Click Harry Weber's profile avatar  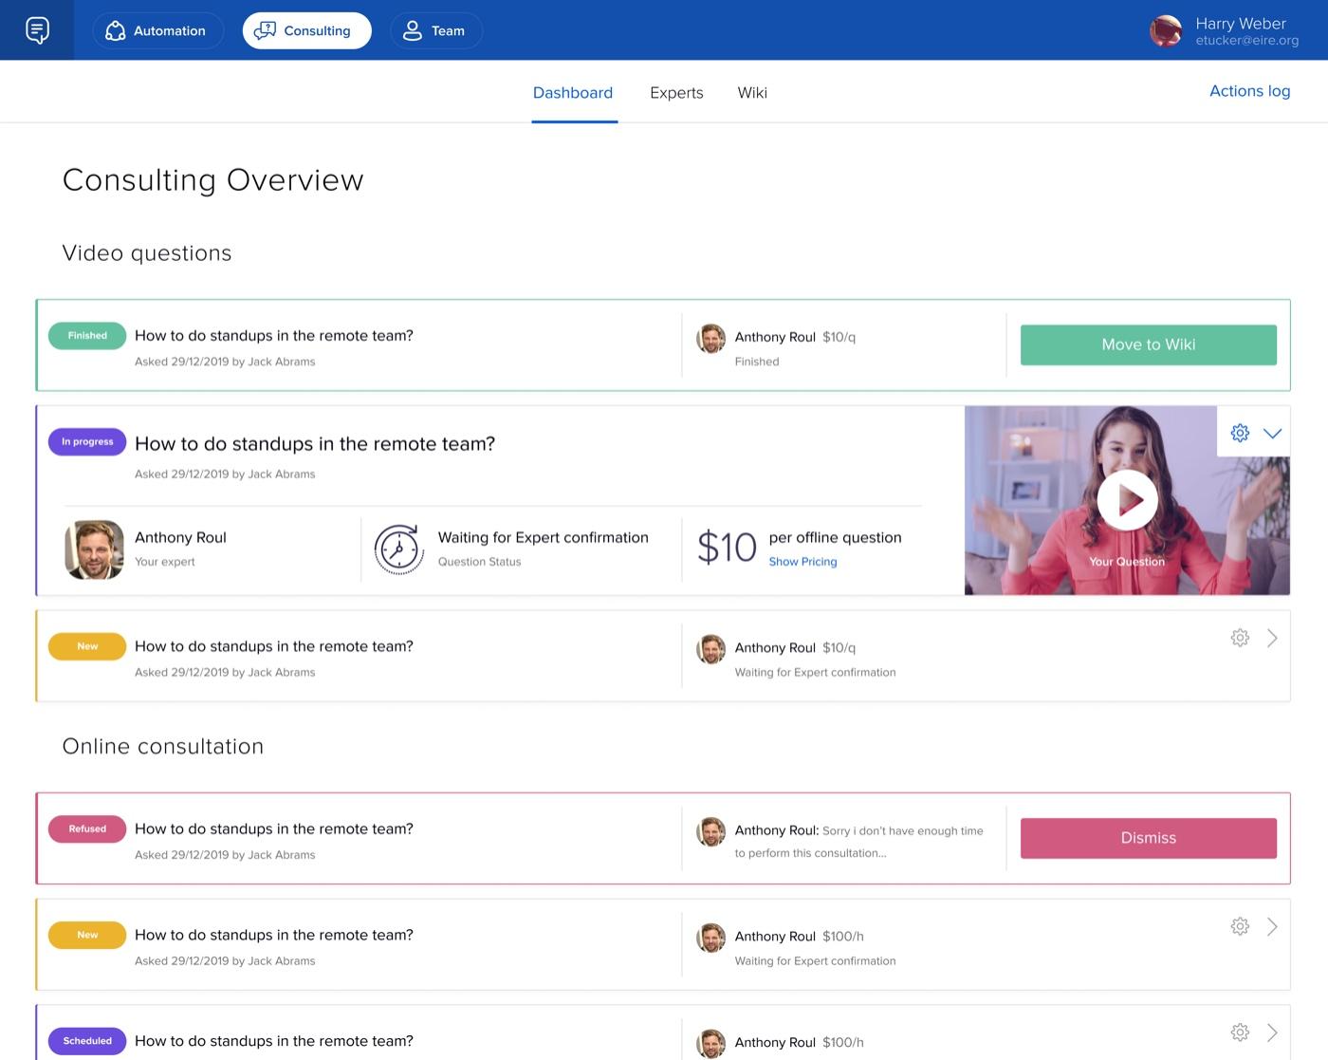click(x=1166, y=30)
